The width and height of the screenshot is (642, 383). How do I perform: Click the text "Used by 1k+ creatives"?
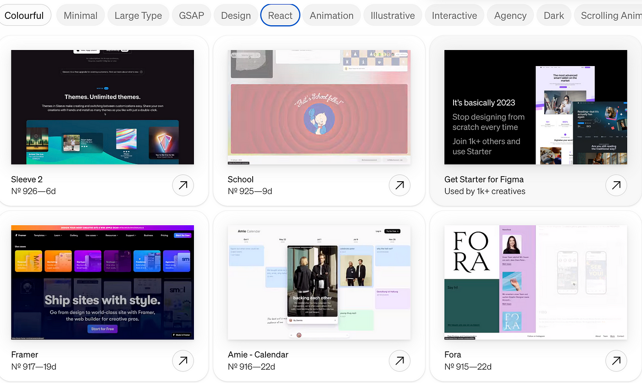[485, 191]
